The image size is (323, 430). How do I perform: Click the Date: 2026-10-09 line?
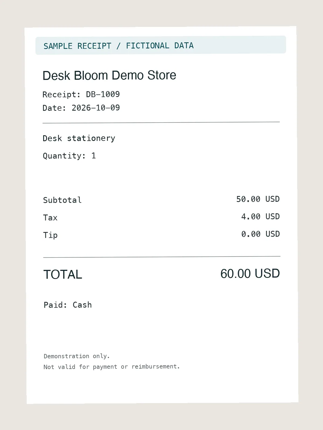tap(81, 108)
